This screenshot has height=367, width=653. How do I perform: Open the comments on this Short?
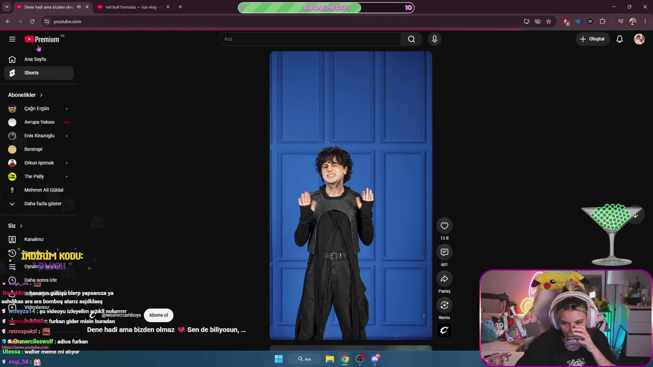[x=444, y=252]
